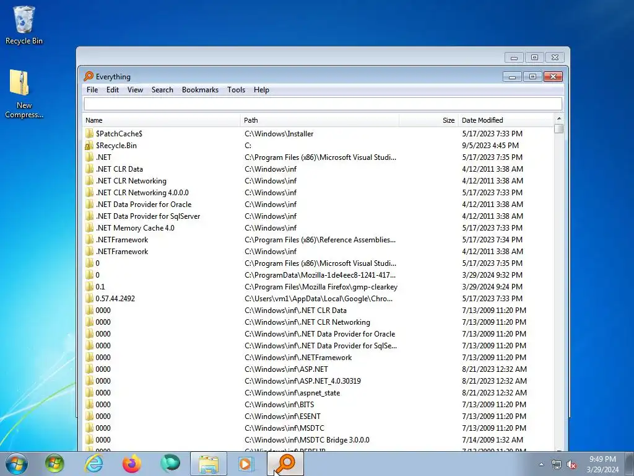Click the Everything magnifier icon in title bar
The height and width of the screenshot is (476, 634).
(89, 76)
